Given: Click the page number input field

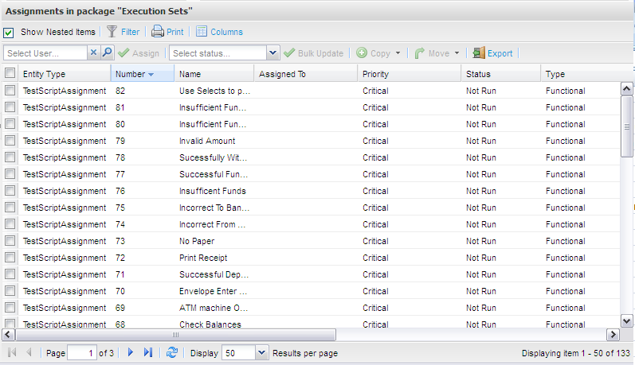Looking at the screenshot, I should click(81, 352).
